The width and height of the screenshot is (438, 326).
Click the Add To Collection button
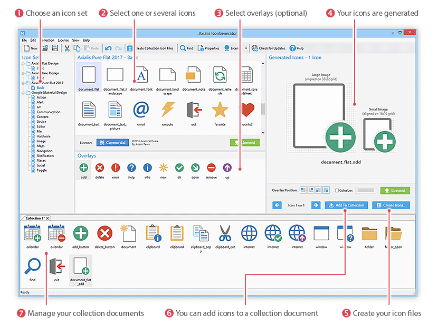click(347, 205)
